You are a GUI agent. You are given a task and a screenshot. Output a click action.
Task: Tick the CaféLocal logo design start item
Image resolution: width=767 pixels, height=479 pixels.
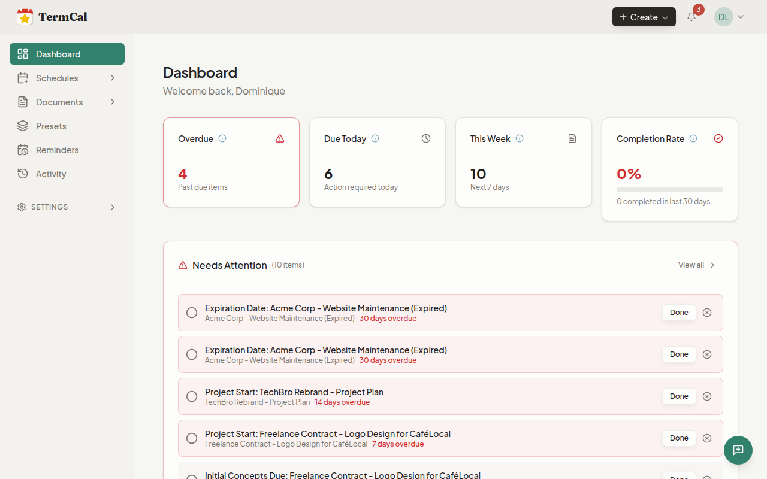[192, 438]
